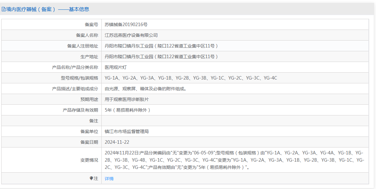Click the 生产地址 label
The width and height of the screenshot is (376, 189).
click(x=89, y=57)
